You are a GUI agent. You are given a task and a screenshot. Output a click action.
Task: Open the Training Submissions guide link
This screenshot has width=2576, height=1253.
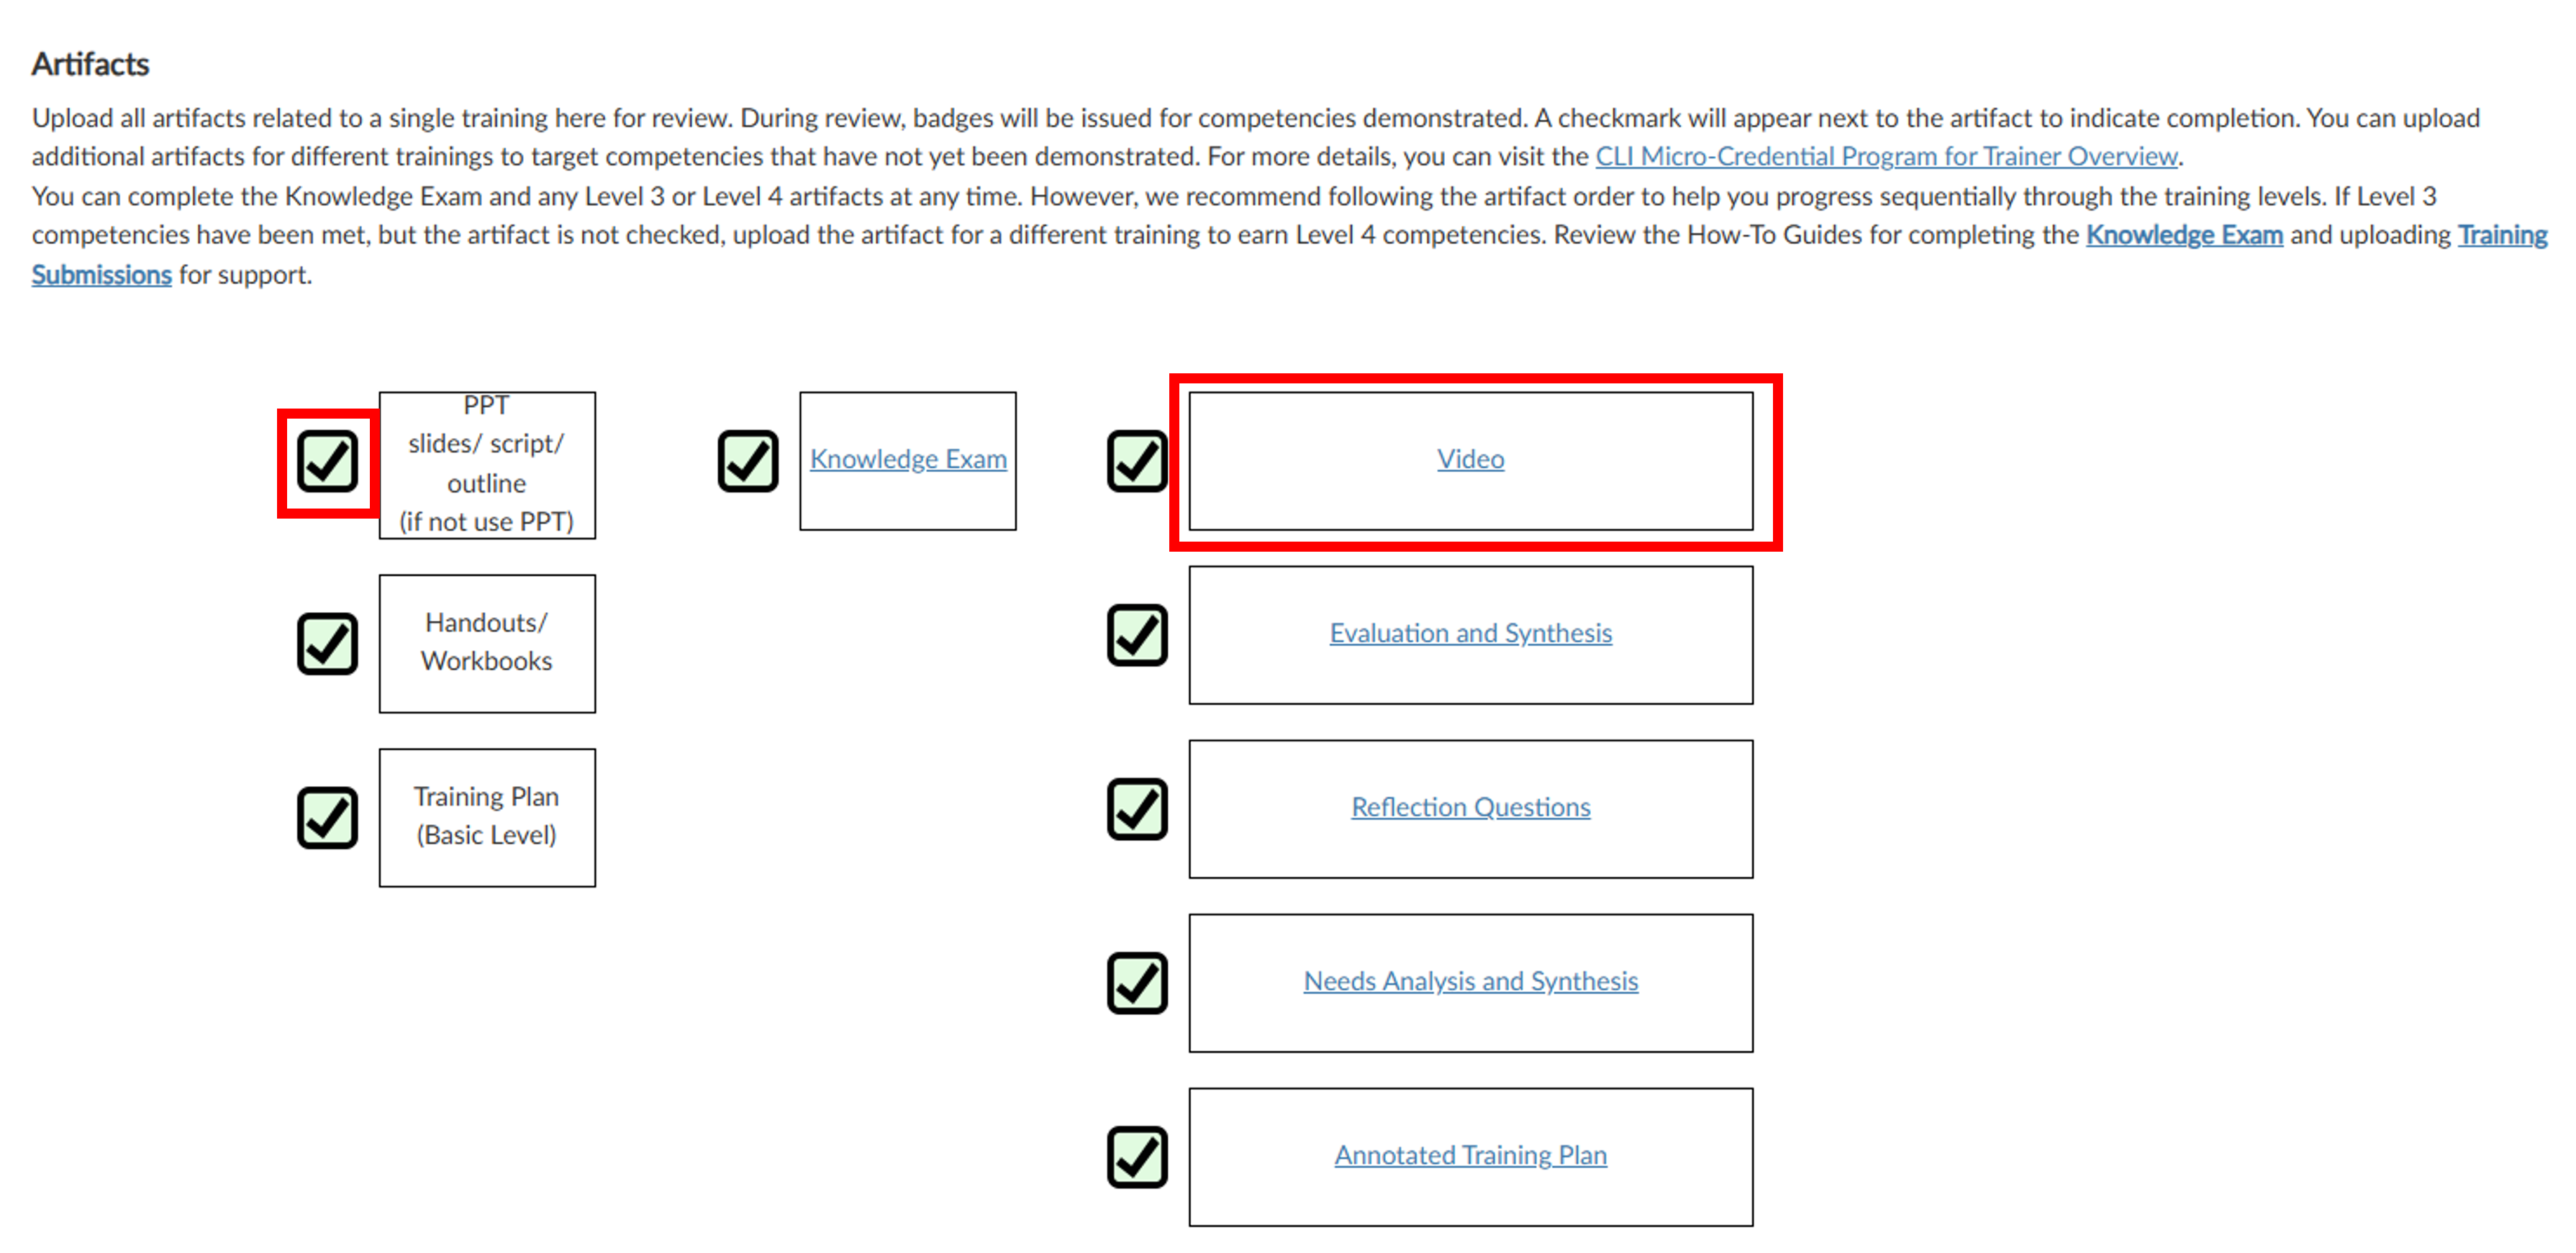[x=2502, y=235]
